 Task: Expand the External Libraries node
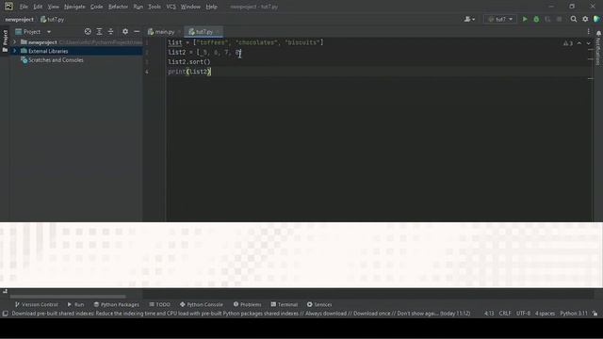15,51
